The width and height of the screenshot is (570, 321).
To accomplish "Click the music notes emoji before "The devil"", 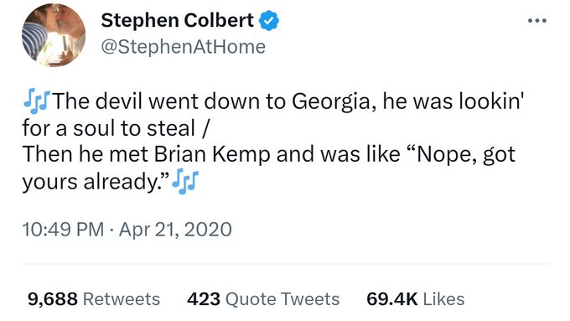I will (x=36, y=101).
